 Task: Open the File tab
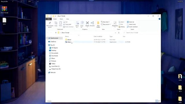pos(49,19)
